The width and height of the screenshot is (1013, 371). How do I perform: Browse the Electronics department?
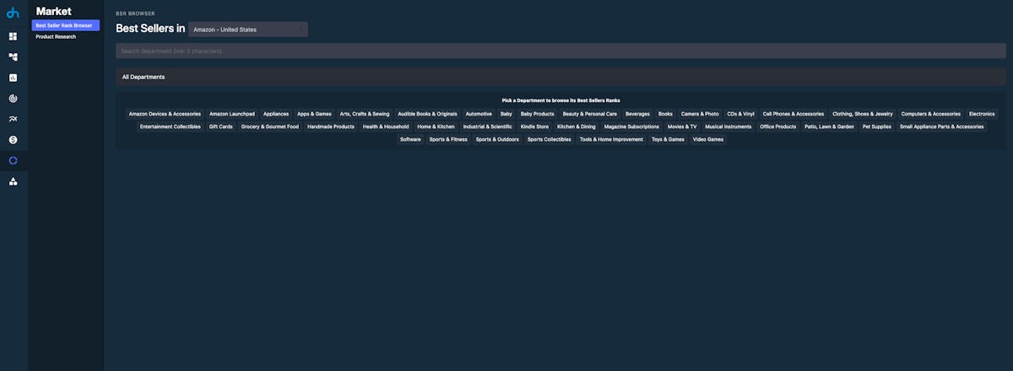pyautogui.click(x=982, y=114)
